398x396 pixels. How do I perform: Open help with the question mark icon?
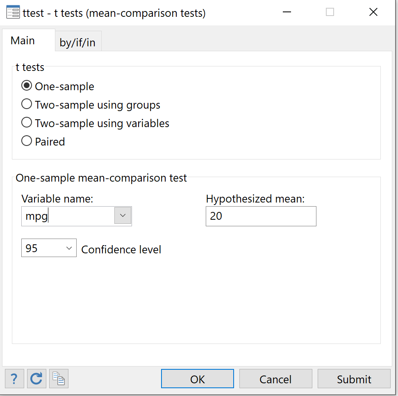point(14,379)
